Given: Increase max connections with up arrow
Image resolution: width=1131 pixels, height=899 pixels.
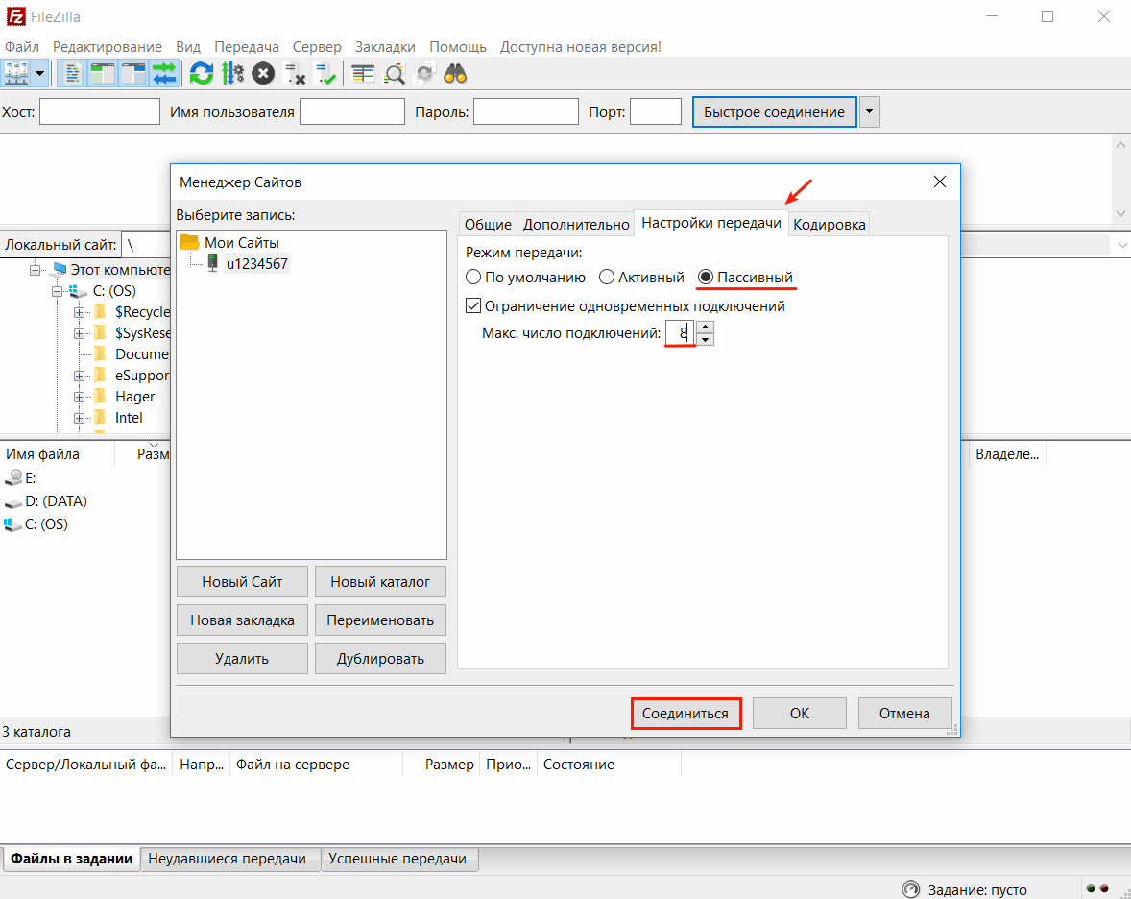Looking at the screenshot, I should tap(706, 327).
